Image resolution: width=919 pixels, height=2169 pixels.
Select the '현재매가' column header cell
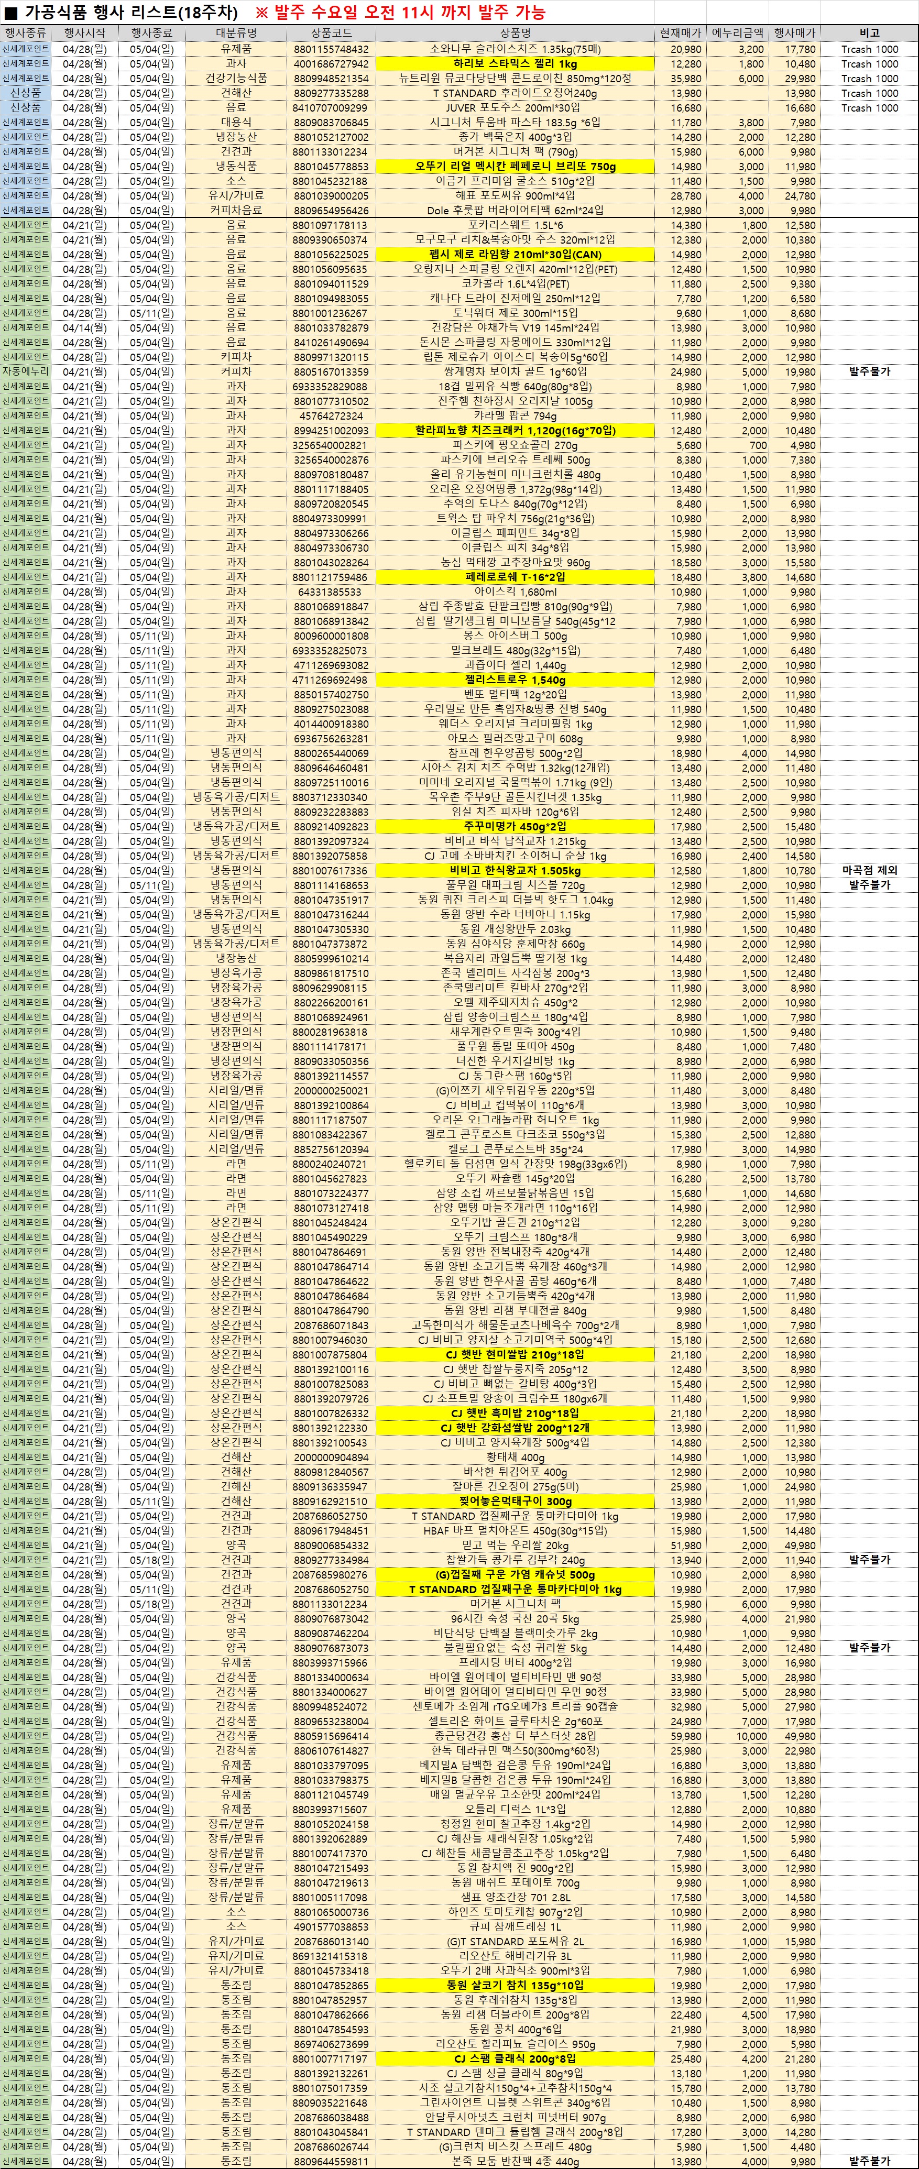pos(681,33)
